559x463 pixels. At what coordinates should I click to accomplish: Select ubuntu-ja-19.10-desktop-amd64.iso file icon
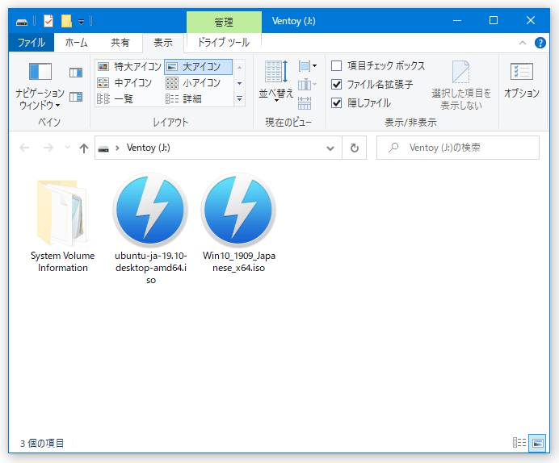tap(150, 211)
